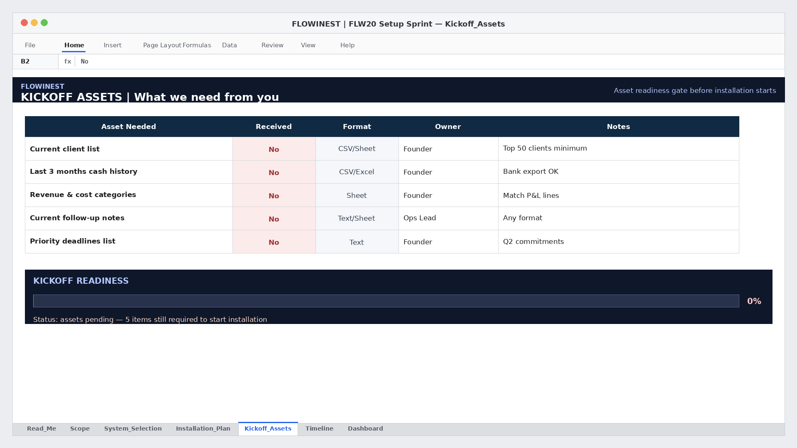Click the green maximize window dot

(x=44, y=23)
